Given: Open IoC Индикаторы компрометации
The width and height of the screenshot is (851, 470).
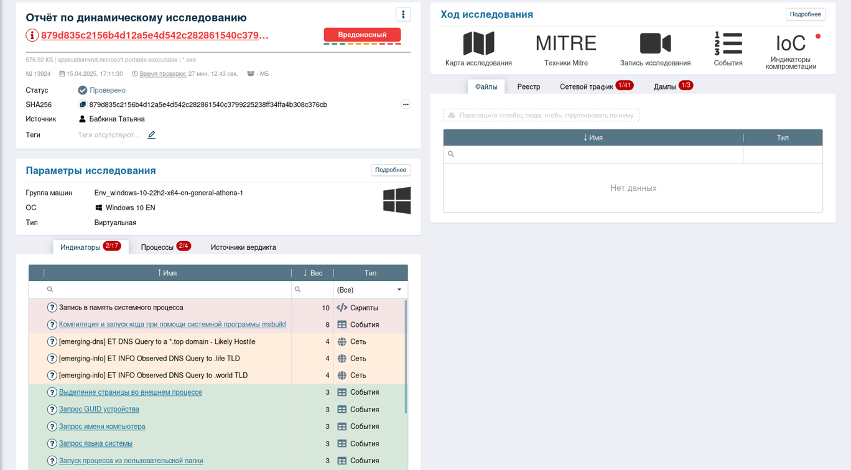Looking at the screenshot, I should click(x=791, y=44).
